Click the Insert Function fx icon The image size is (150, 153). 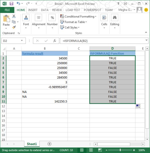[x=55, y=41]
